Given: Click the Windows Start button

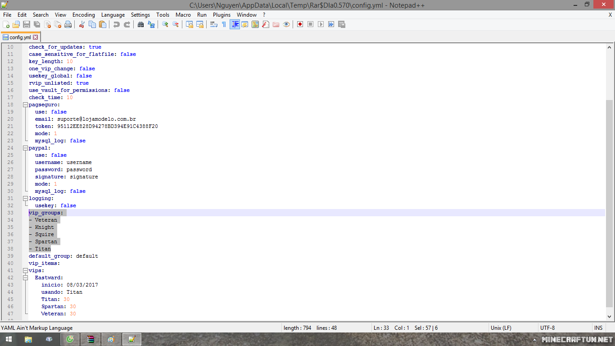Looking at the screenshot, I should coord(9,339).
